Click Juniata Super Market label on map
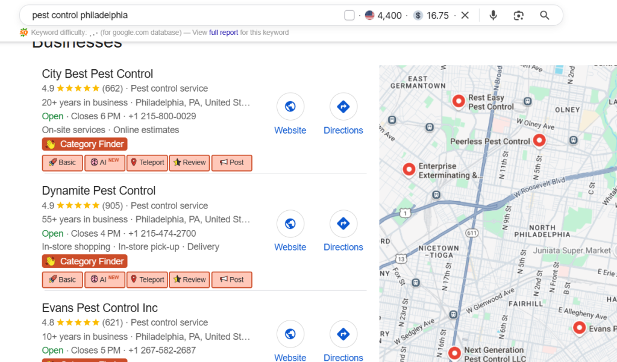This screenshot has width=617, height=362. [x=572, y=251]
